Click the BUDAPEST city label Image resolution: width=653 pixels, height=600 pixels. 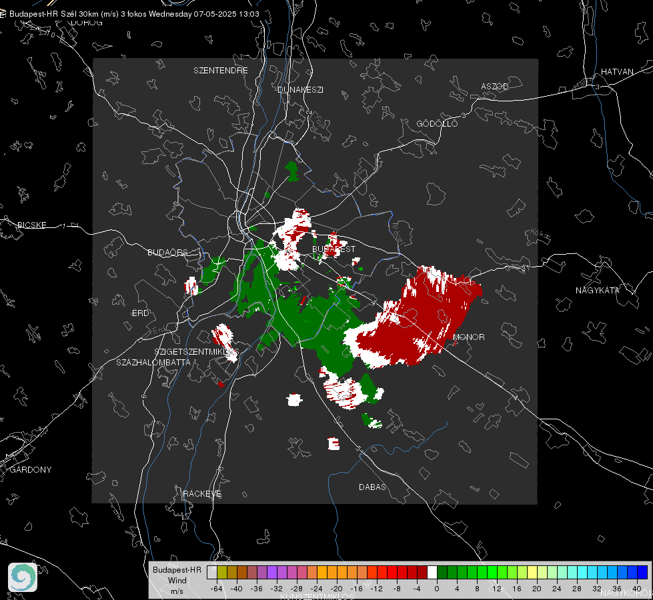334,249
